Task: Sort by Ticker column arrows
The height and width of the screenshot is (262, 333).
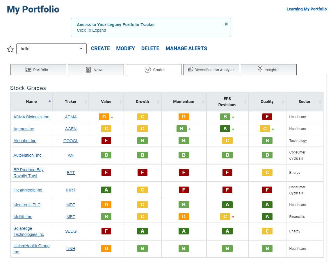Action: point(86,102)
